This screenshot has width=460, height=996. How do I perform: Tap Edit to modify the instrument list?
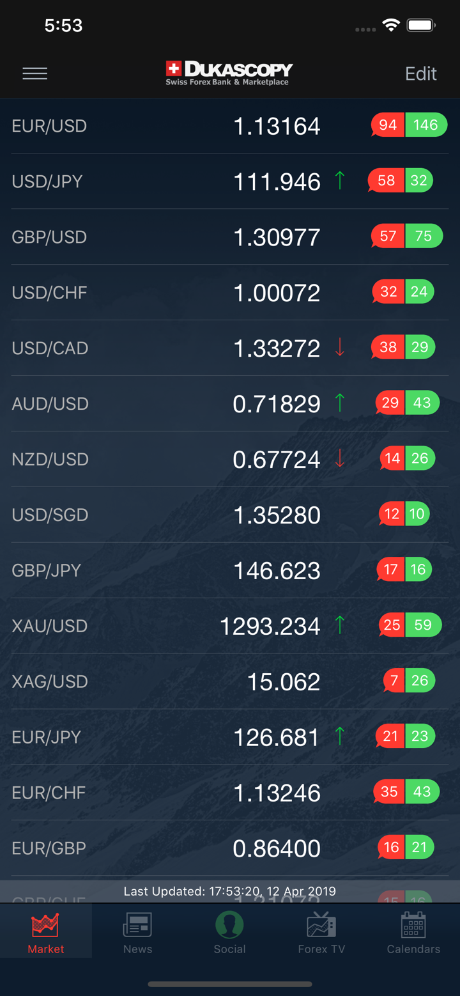coord(420,74)
